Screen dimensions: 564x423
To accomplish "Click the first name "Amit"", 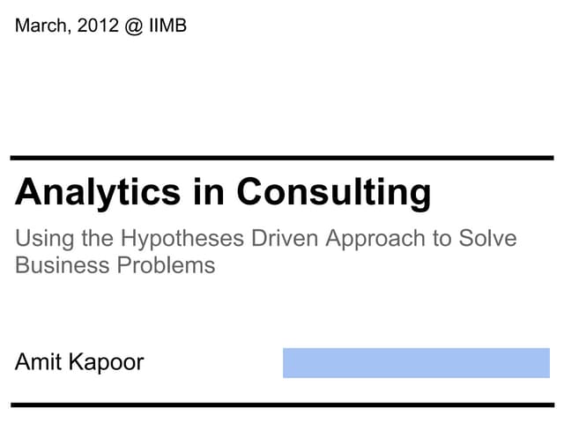I will point(39,362).
